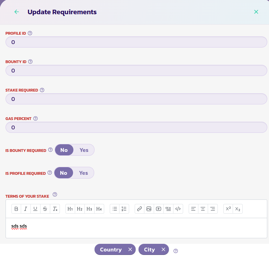Toggle code block formatting
This screenshot has height=257, width=269.
[x=178, y=209]
